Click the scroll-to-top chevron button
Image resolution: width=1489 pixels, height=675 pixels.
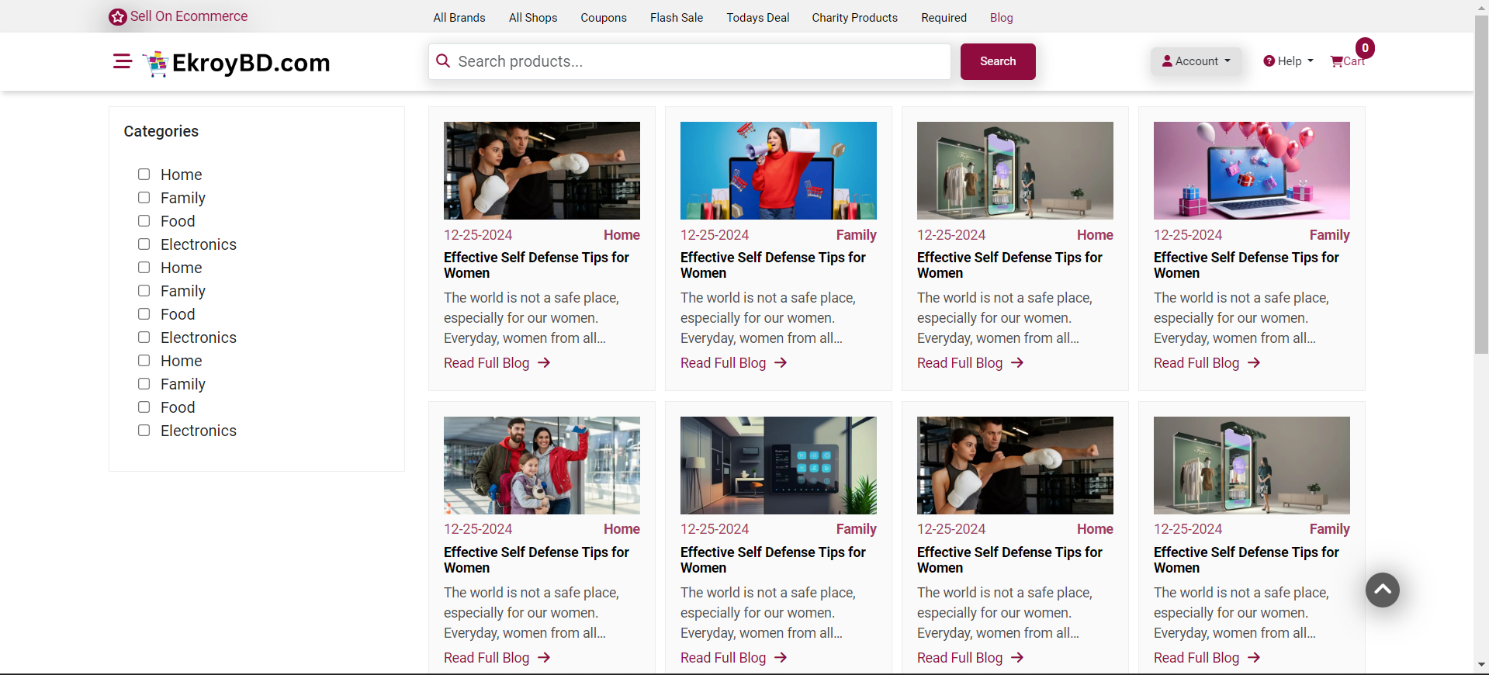tap(1382, 590)
